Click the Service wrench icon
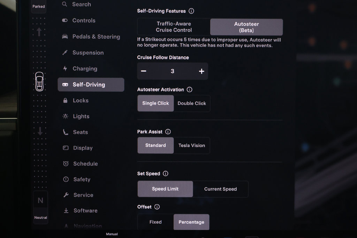357x238 pixels. 66,195
